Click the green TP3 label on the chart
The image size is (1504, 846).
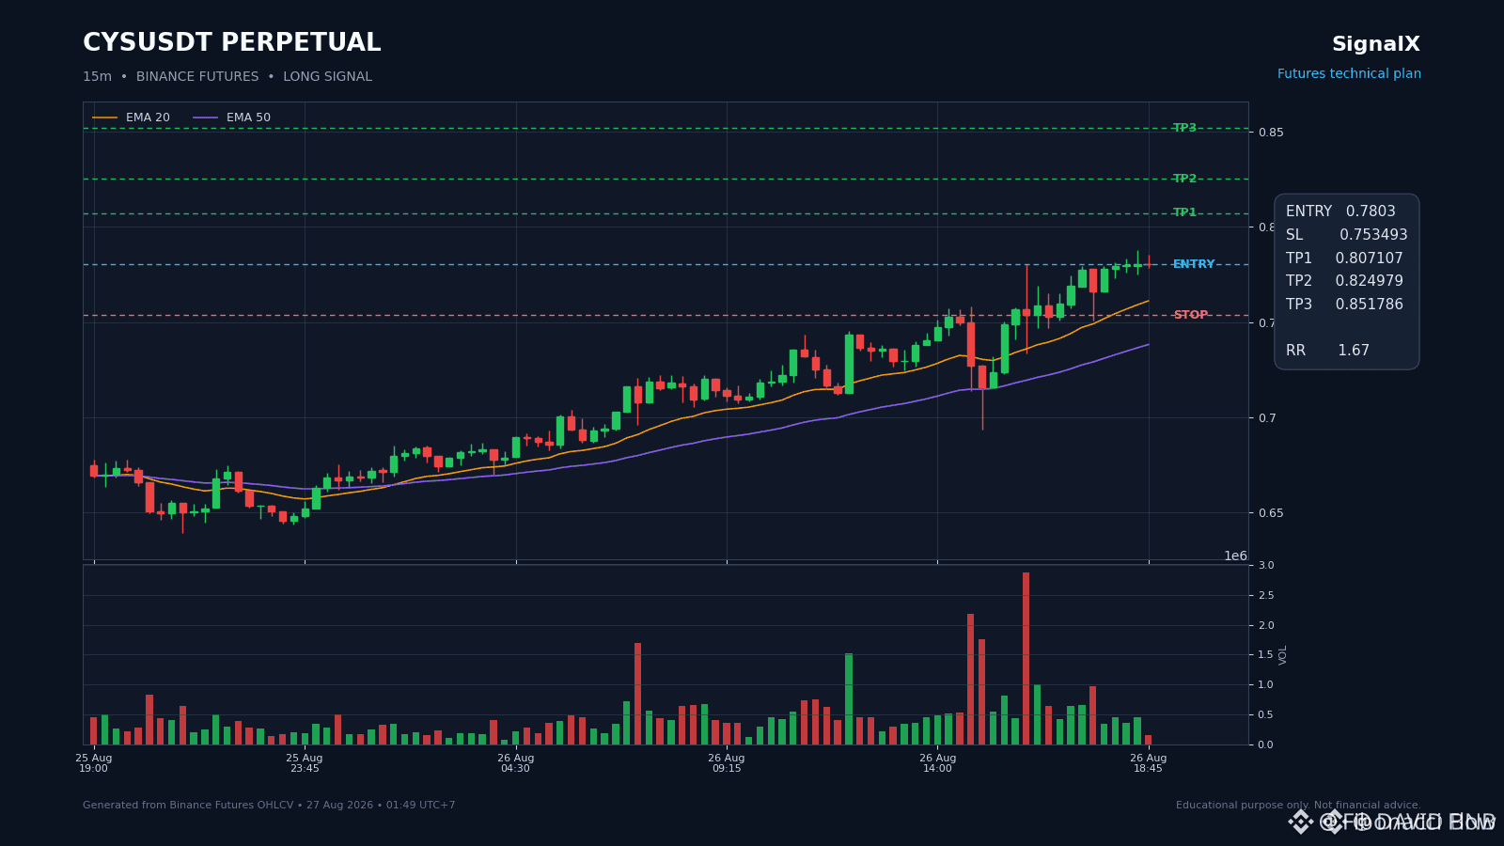[x=1184, y=128]
